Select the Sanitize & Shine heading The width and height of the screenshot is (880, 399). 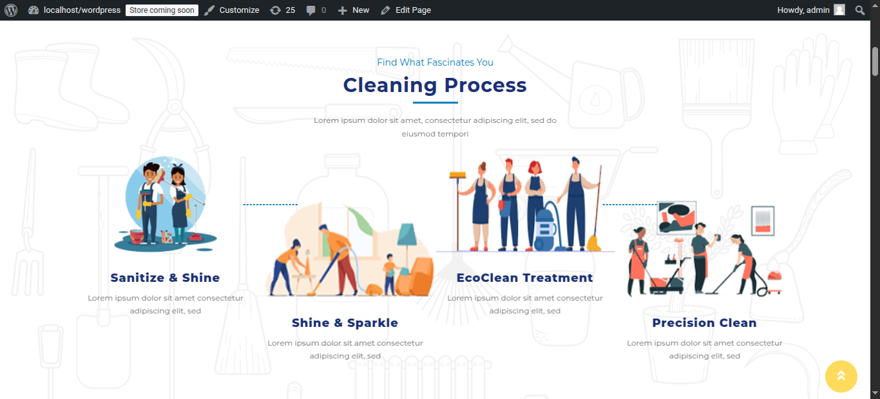coord(165,278)
